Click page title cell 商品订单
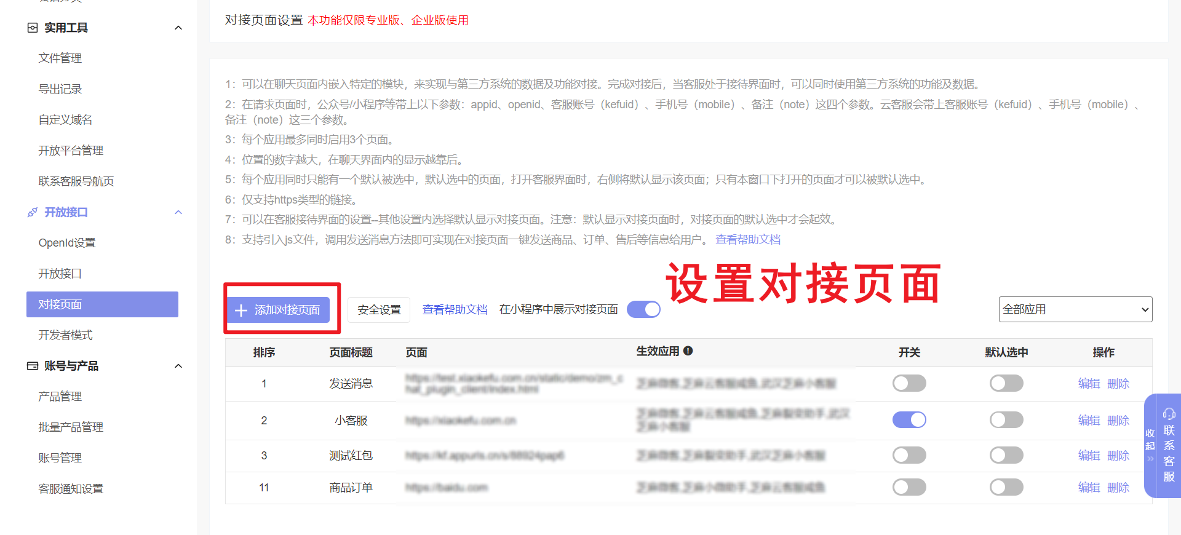The image size is (1181, 535). coord(351,487)
